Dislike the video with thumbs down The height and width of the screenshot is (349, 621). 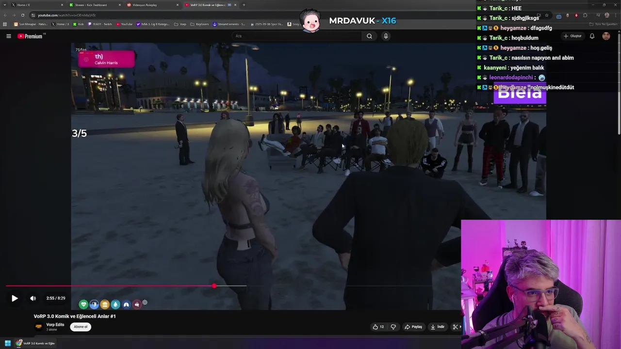393,327
